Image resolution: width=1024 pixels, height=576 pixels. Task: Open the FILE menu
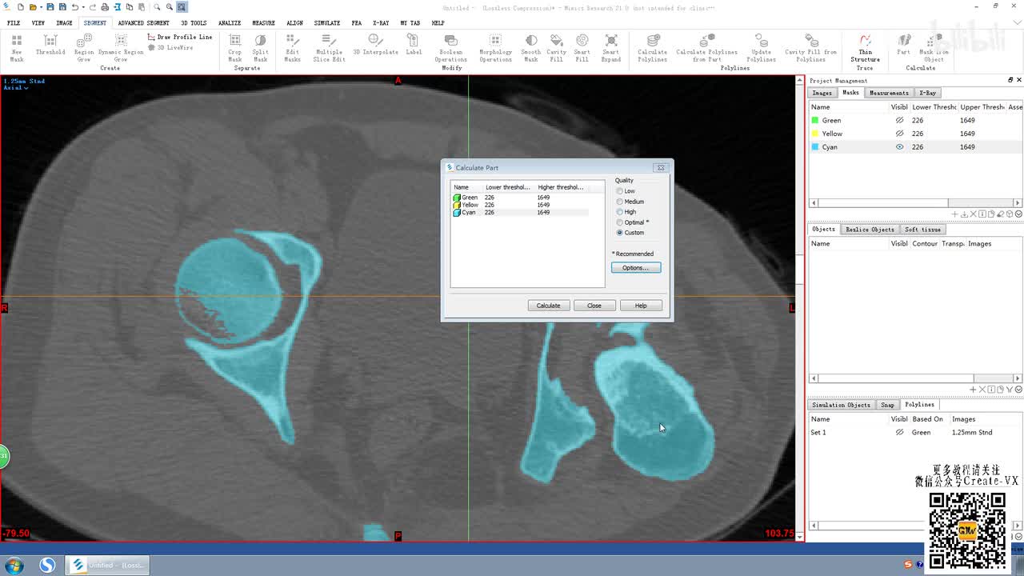pyautogui.click(x=14, y=23)
